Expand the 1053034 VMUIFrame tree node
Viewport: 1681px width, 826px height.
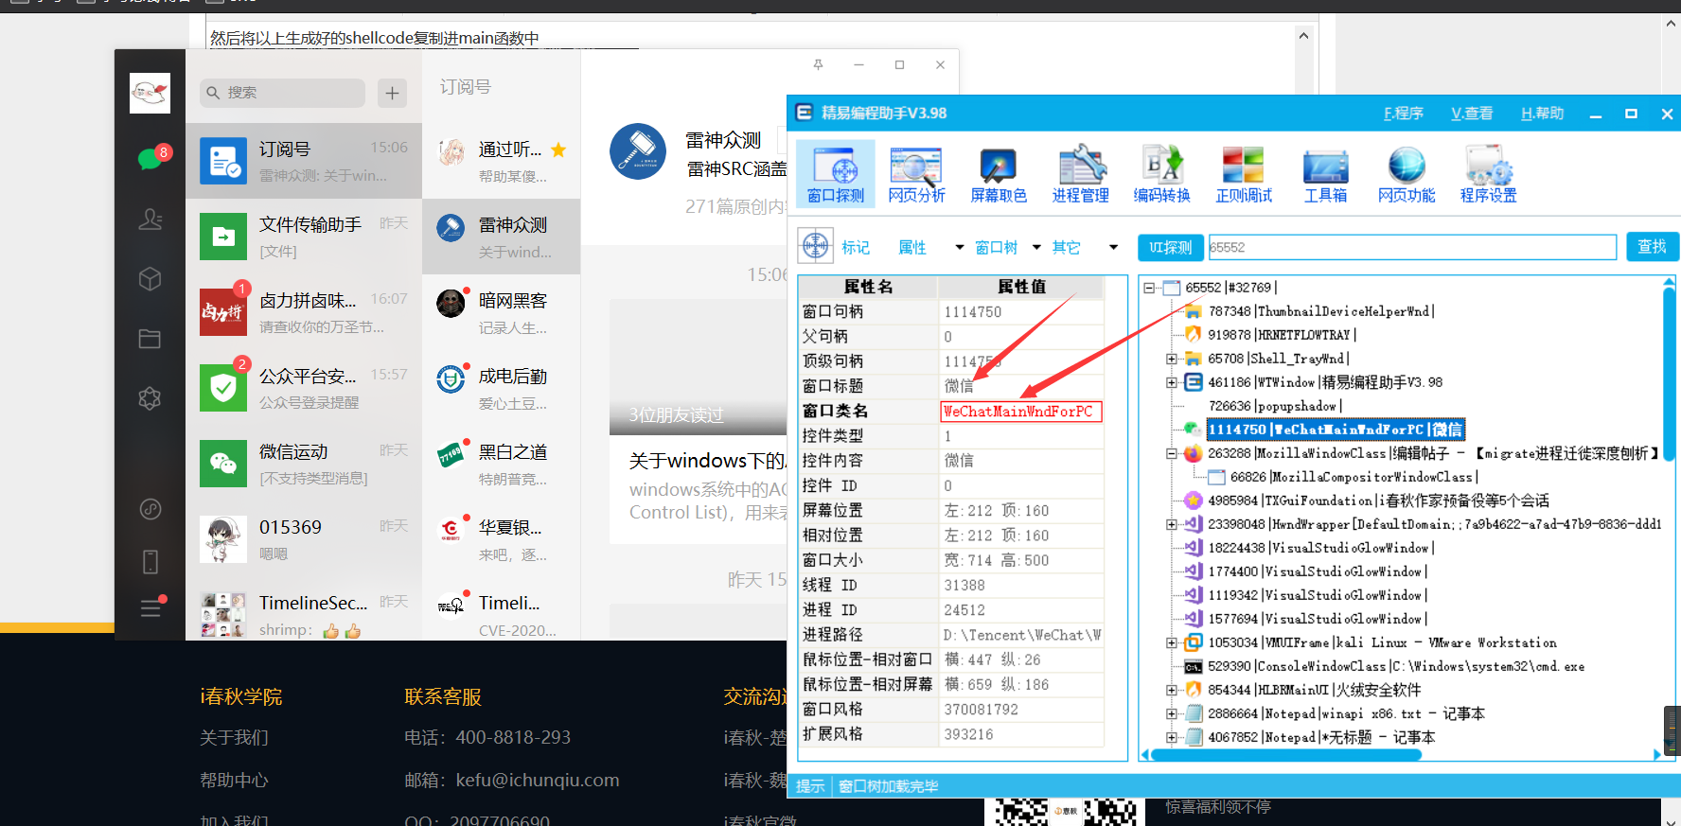point(1172,642)
